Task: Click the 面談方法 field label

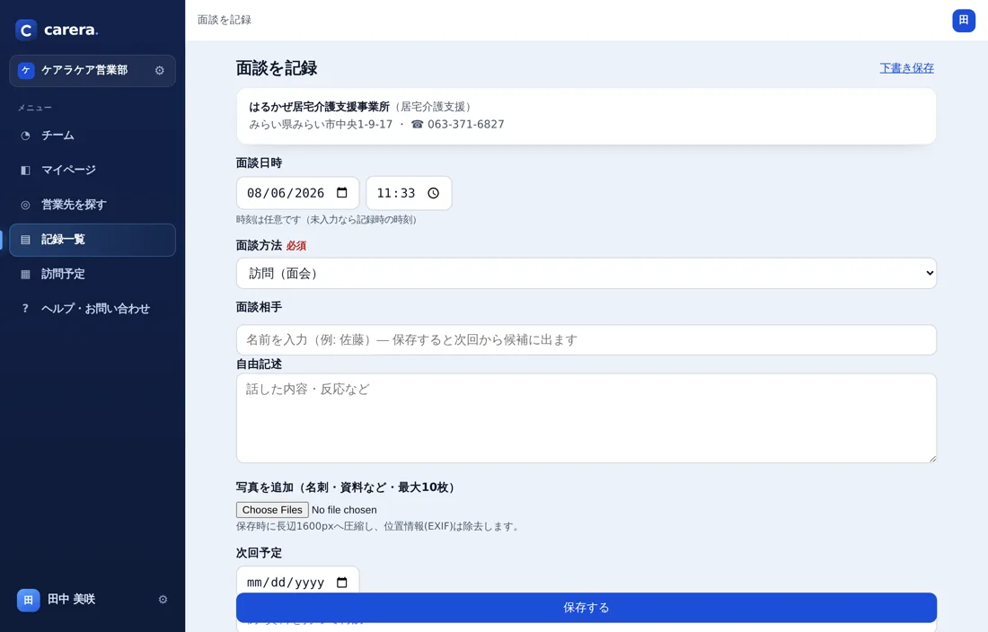Action: 259,245
